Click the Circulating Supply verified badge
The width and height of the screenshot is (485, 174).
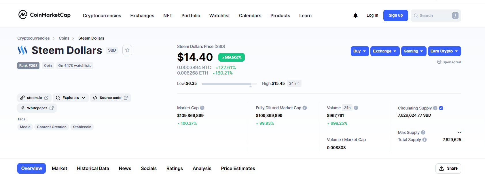(441, 108)
